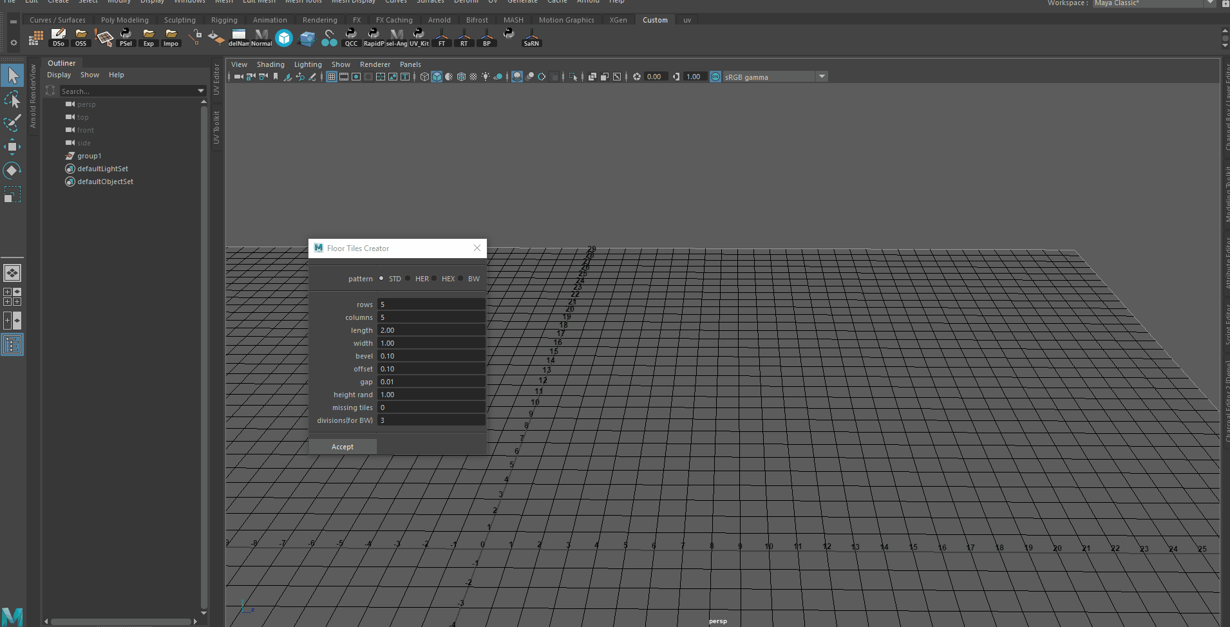This screenshot has width=1230, height=627.
Task: Click the DSo shelf button
Action: pyautogui.click(x=59, y=38)
